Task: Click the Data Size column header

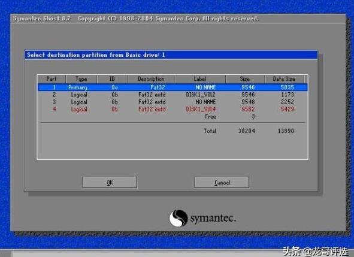Action: coord(284,79)
